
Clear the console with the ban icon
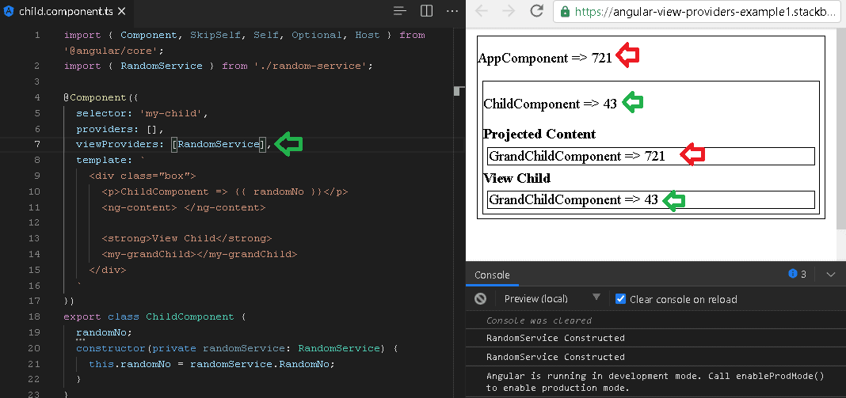click(480, 299)
